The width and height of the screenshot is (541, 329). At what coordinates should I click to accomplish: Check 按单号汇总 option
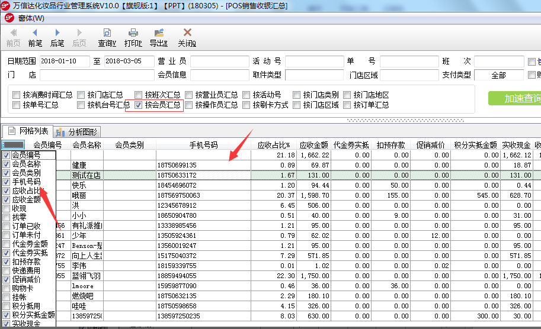pyautogui.click(x=16, y=105)
